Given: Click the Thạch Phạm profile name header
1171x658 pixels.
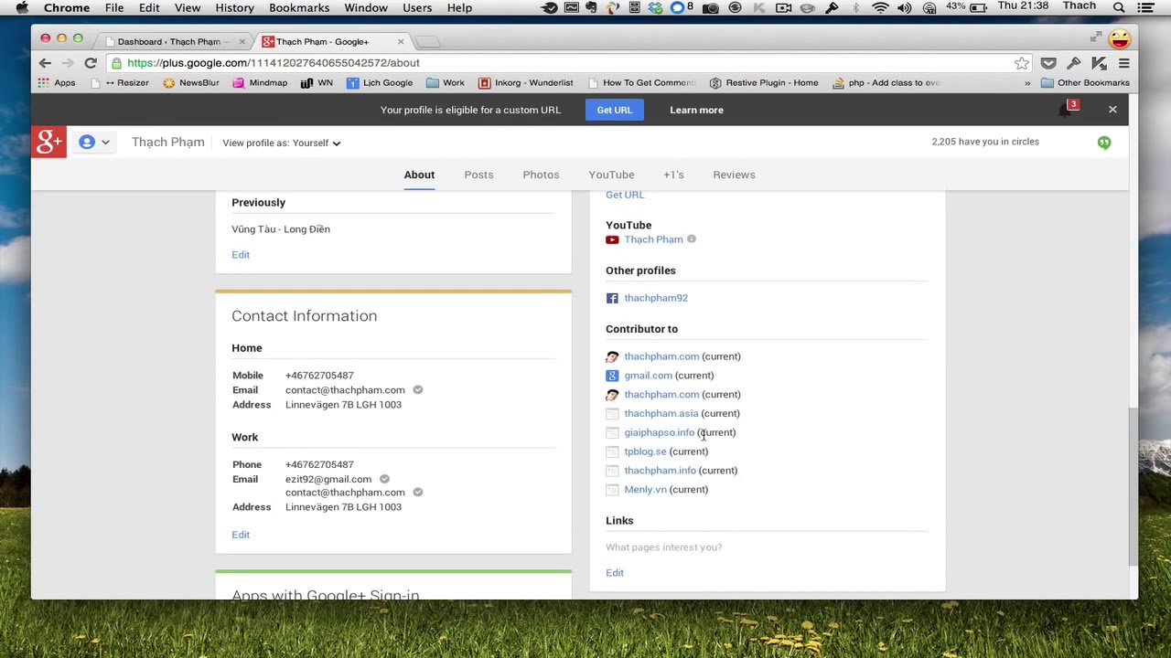Looking at the screenshot, I should pos(168,142).
